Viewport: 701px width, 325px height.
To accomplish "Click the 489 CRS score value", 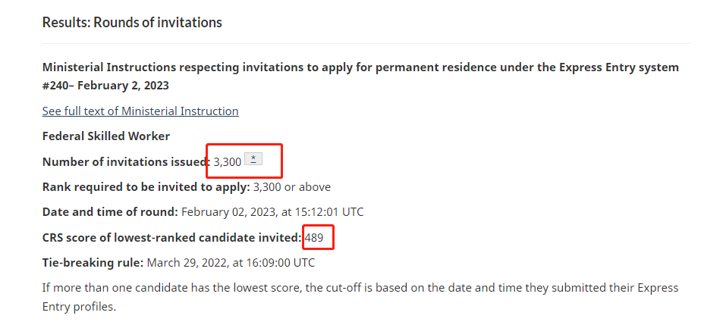I will pyautogui.click(x=314, y=238).
